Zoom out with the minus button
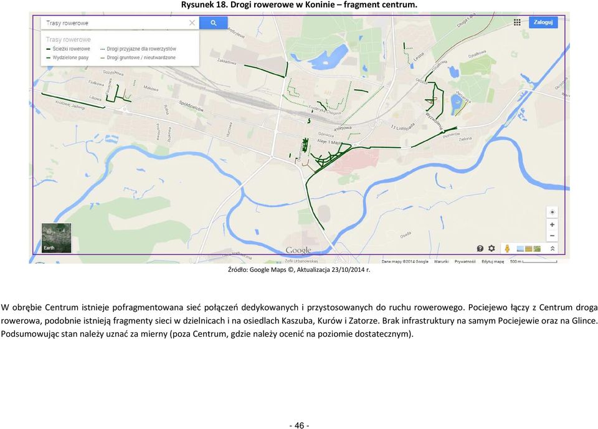The width and height of the screenshot is (598, 429). click(552, 236)
